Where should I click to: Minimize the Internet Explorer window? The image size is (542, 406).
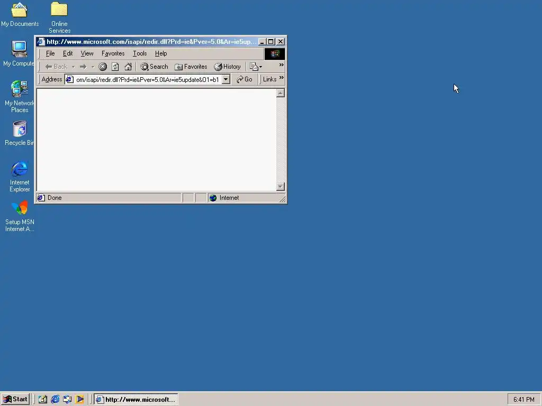[262, 42]
